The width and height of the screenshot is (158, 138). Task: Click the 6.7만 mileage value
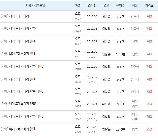click(120, 117)
